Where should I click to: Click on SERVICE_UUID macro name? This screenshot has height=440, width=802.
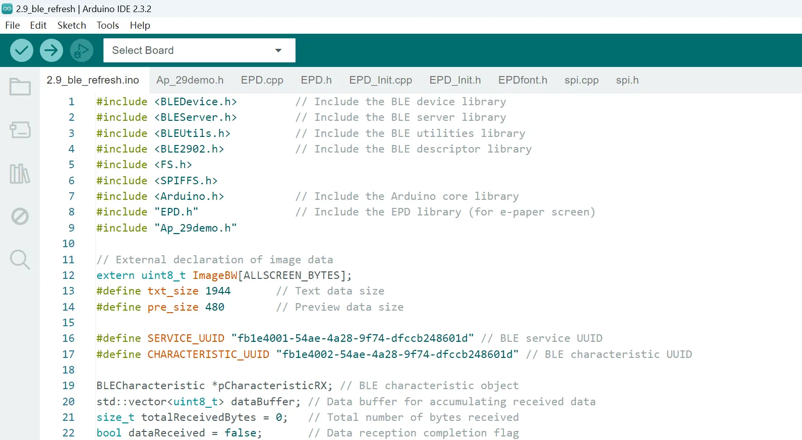click(x=186, y=338)
